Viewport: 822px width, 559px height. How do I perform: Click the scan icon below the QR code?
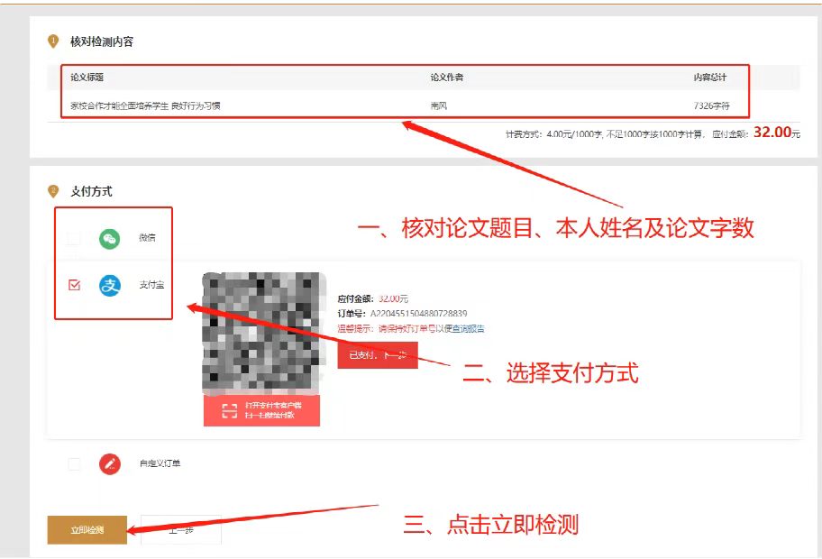tap(229, 410)
